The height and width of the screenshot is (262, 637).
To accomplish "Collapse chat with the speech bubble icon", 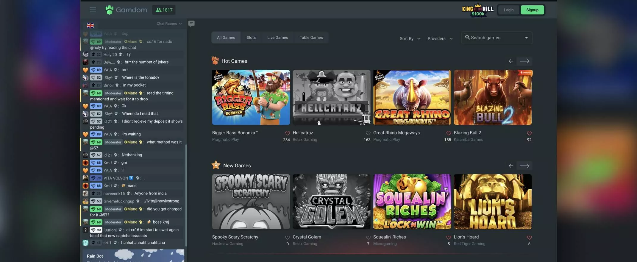I will pos(191,24).
